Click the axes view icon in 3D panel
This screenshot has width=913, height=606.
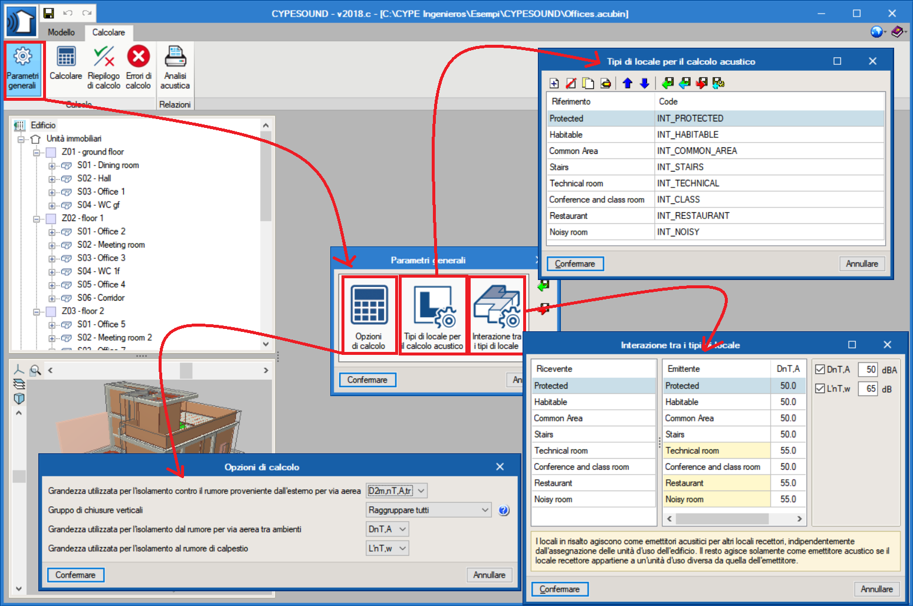tap(19, 370)
